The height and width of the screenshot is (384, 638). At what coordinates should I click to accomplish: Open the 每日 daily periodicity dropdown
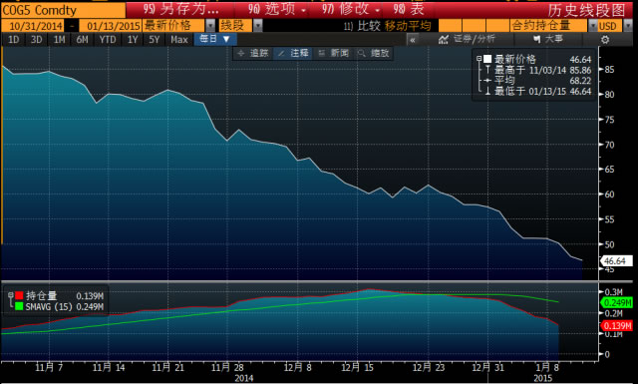pos(215,39)
